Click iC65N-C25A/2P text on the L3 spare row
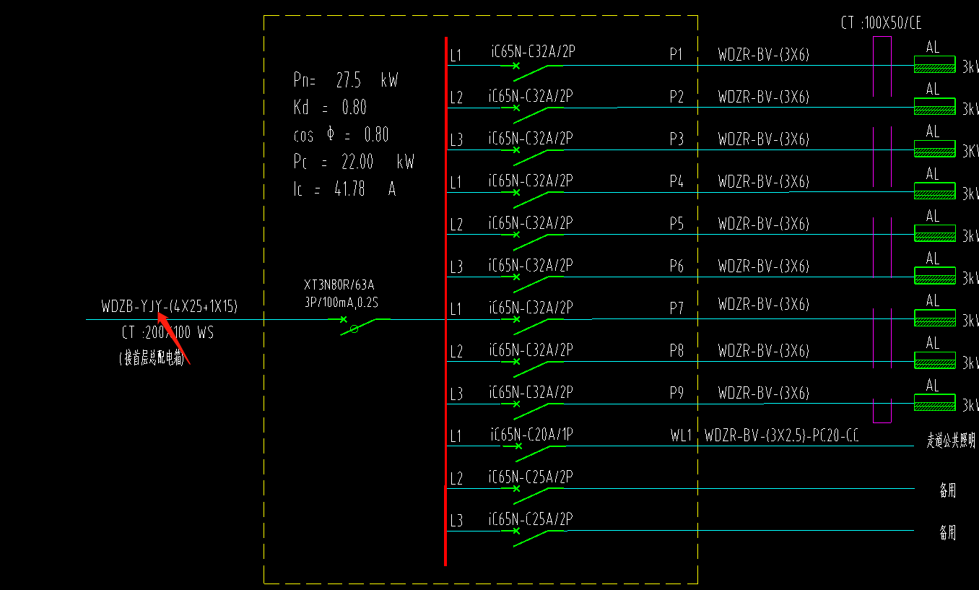 coord(531,519)
